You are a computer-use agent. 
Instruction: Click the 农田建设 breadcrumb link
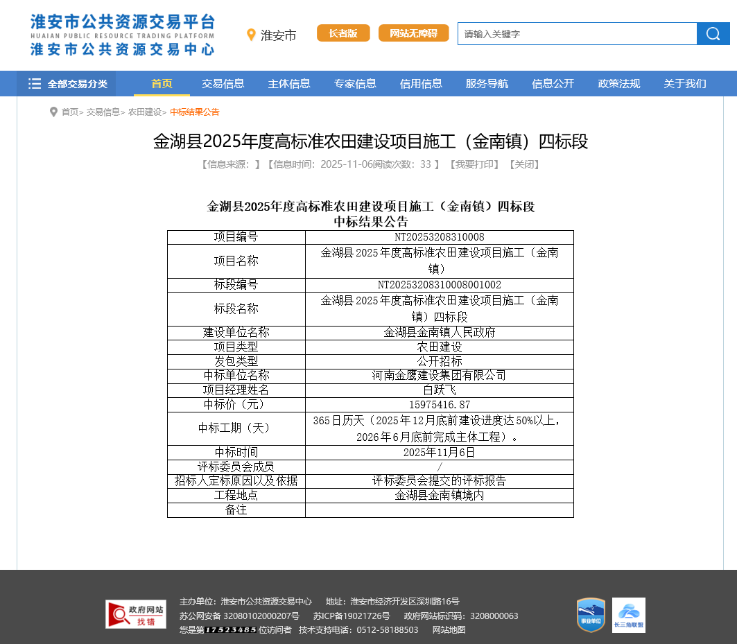[x=144, y=112]
